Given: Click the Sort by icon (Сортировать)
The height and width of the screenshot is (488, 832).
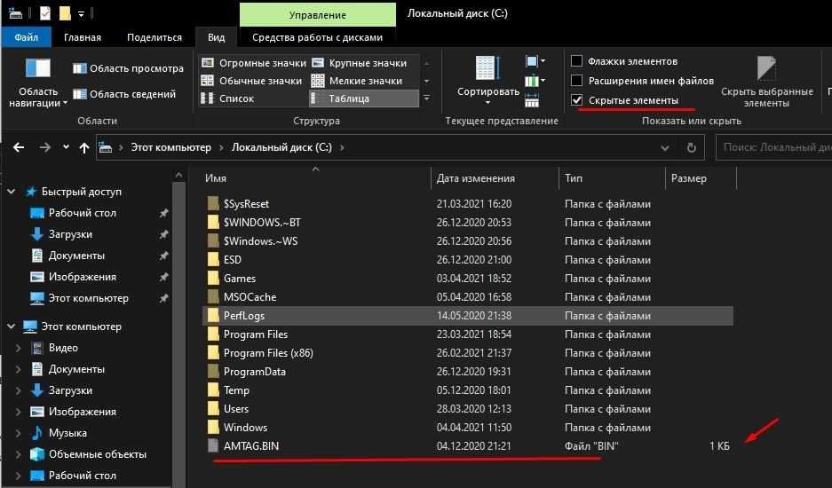Looking at the screenshot, I should (487, 71).
